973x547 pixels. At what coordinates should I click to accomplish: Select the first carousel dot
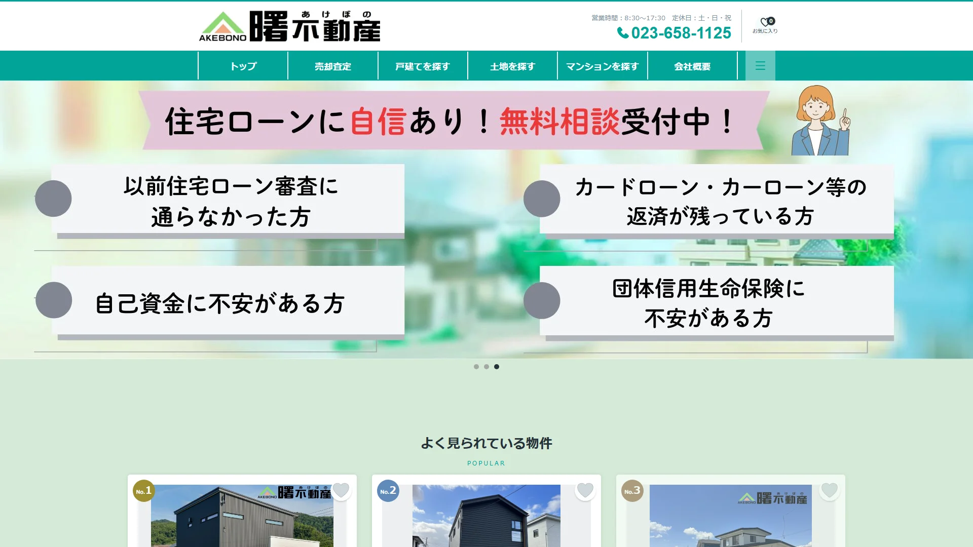tap(476, 367)
